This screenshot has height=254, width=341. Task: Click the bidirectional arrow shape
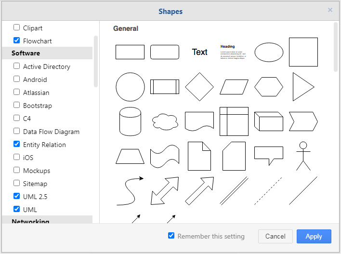coord(165,190)
